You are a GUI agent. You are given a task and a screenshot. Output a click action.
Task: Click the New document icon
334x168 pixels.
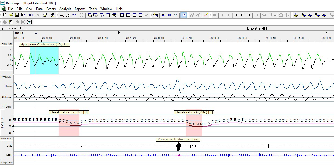pyautogui.click(x=5, y=15)
